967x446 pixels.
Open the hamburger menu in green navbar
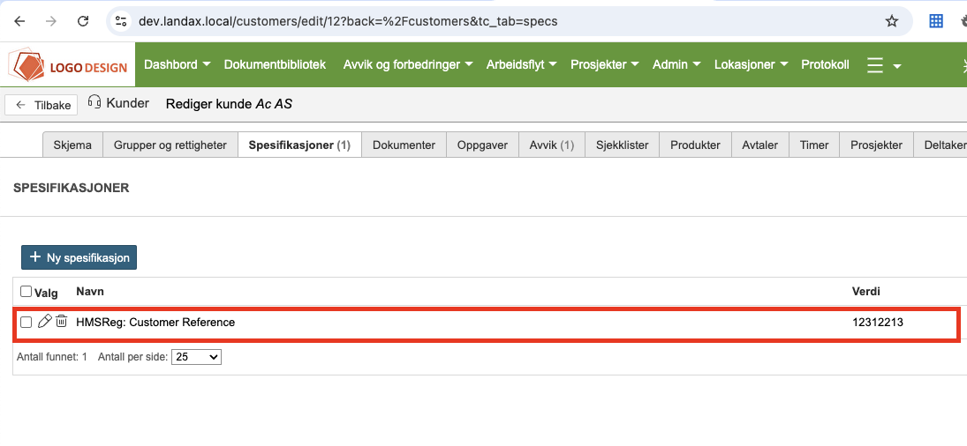875,65
